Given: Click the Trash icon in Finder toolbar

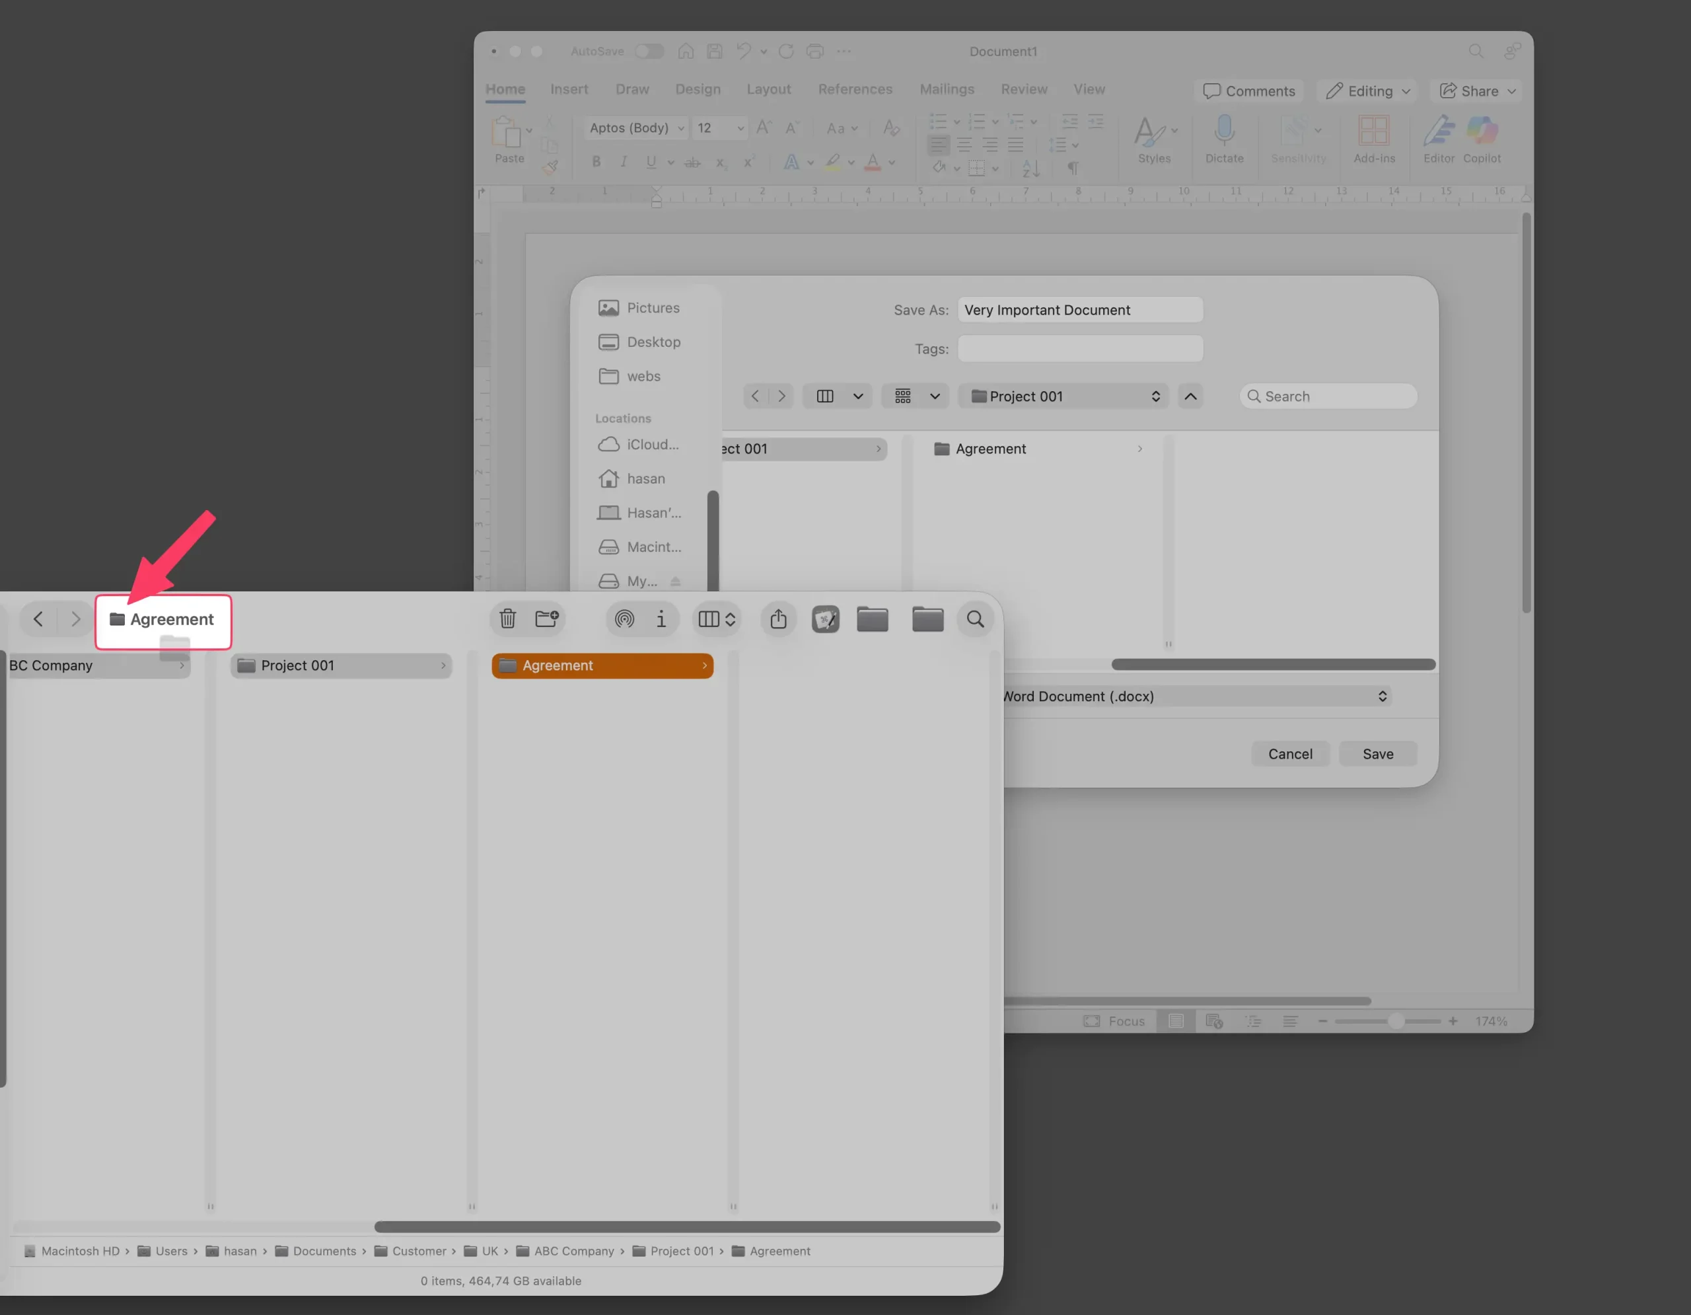Looking at the screenshot, I should pos(507,619).
